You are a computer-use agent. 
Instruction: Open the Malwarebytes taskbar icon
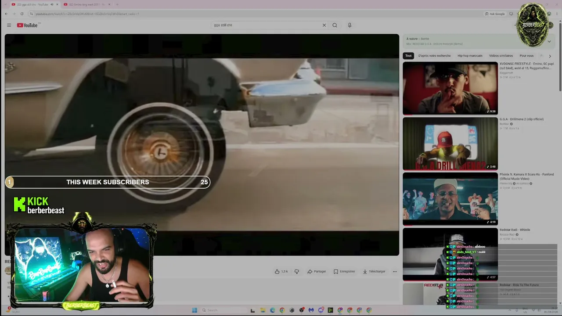[311, 310]
